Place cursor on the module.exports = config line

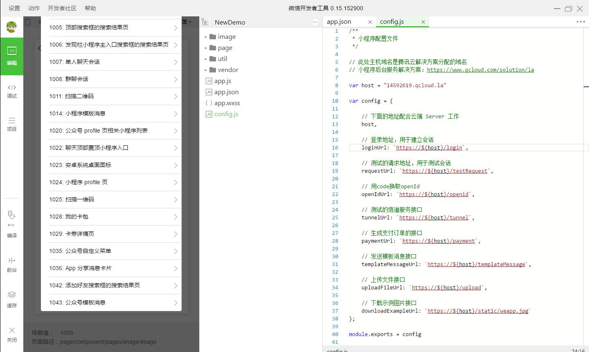(x=385, y=334)
